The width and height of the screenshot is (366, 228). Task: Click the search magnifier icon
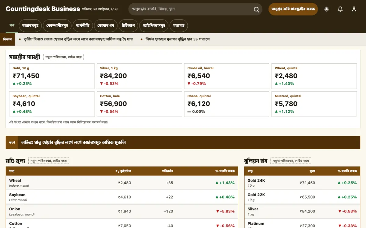tap(257, 9)
